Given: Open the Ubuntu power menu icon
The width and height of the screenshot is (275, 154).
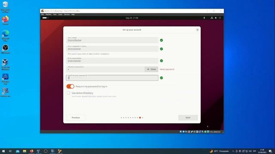Looking at the screenshot, I should coord(220,18).
